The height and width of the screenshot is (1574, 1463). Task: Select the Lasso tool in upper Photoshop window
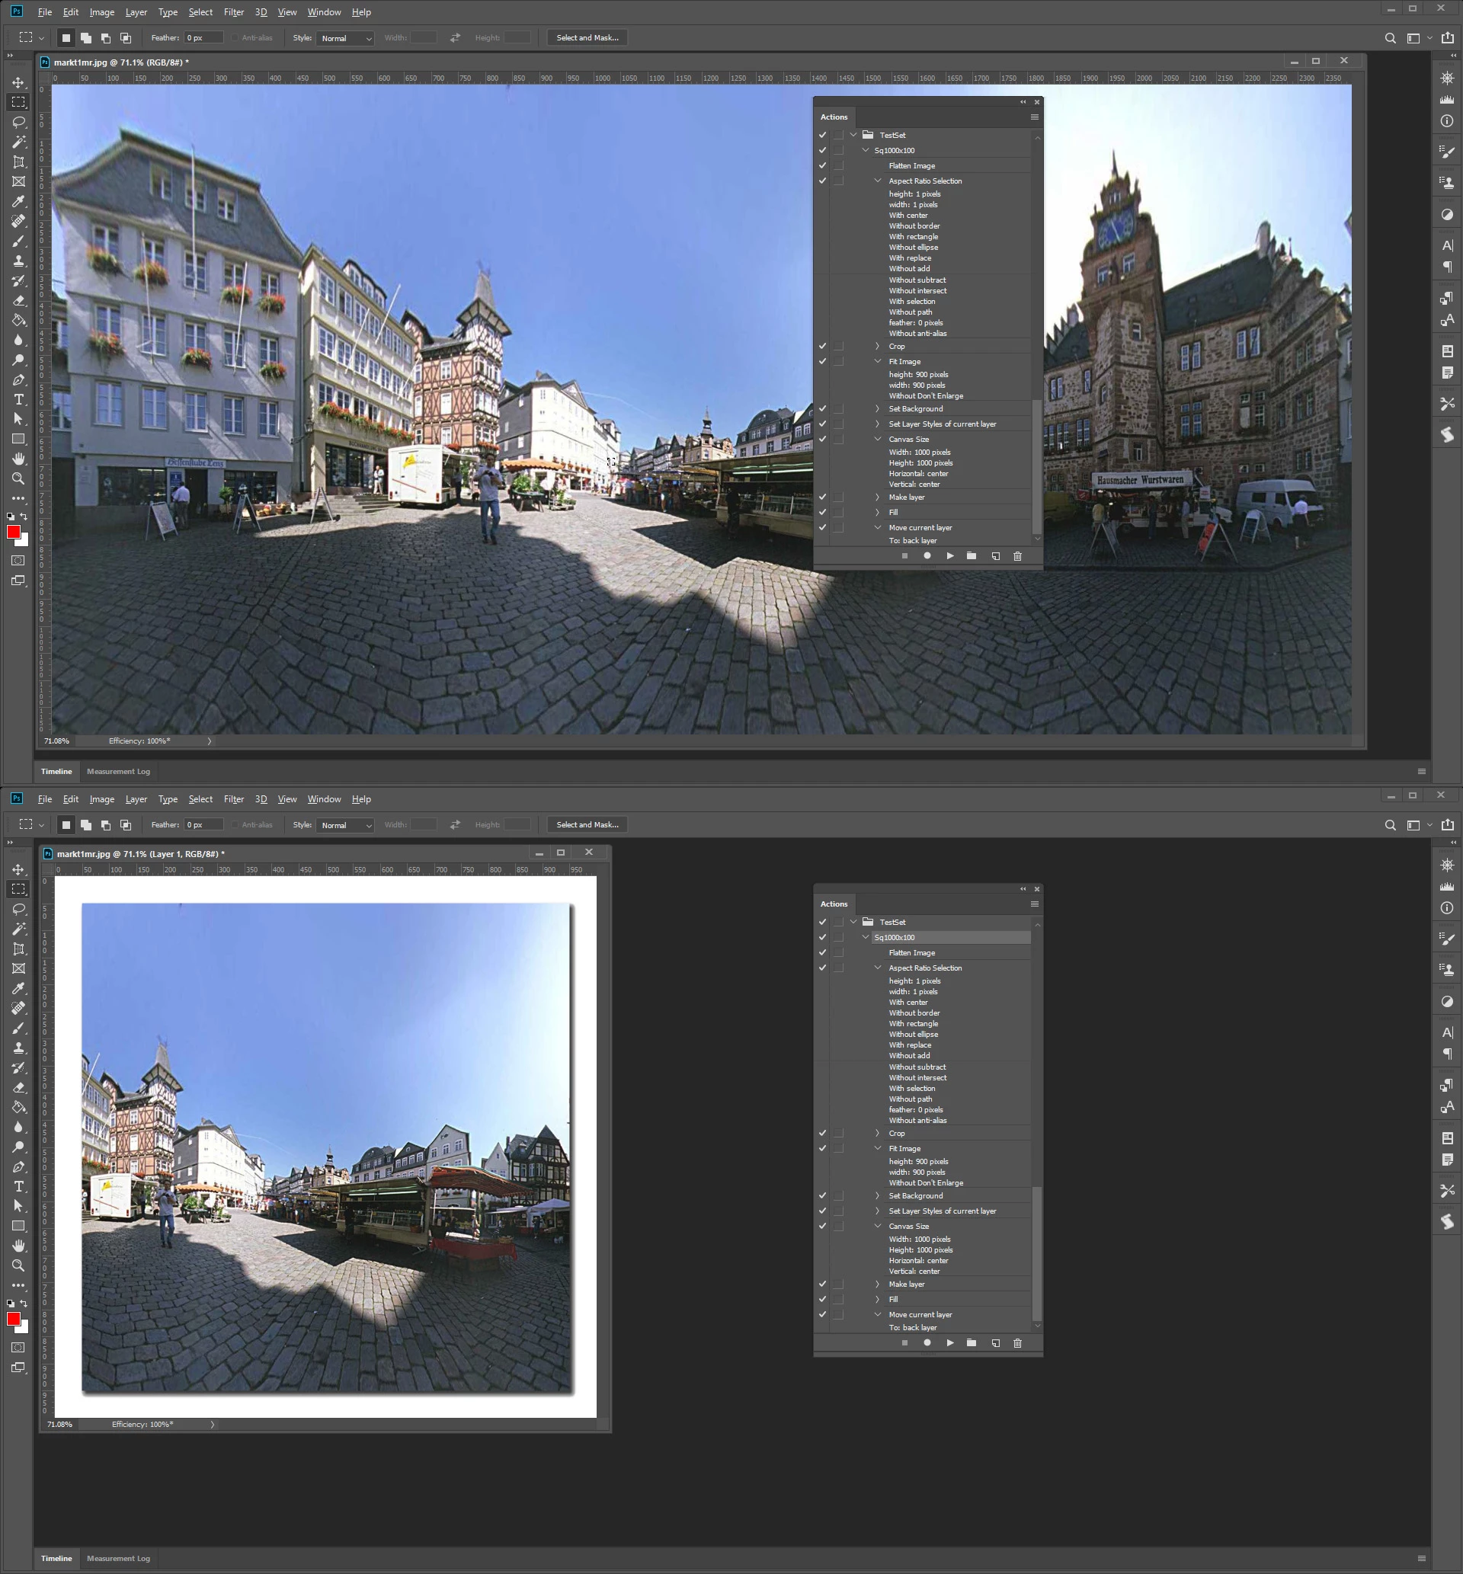click(x=18, y=122)
